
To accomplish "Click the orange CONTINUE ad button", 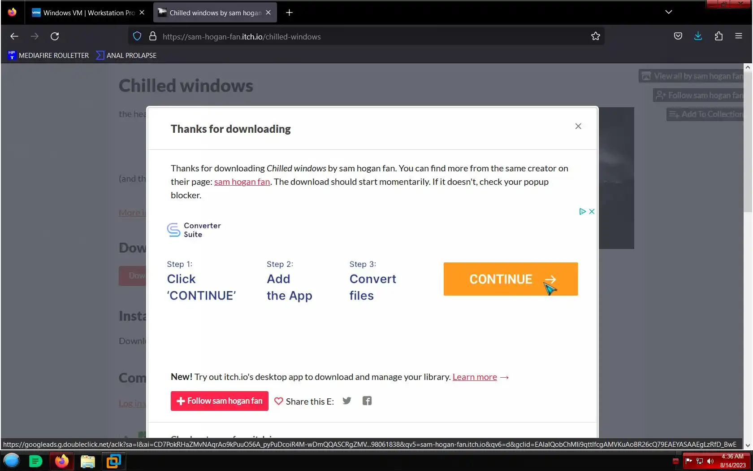I will click(x=511, y=279).
